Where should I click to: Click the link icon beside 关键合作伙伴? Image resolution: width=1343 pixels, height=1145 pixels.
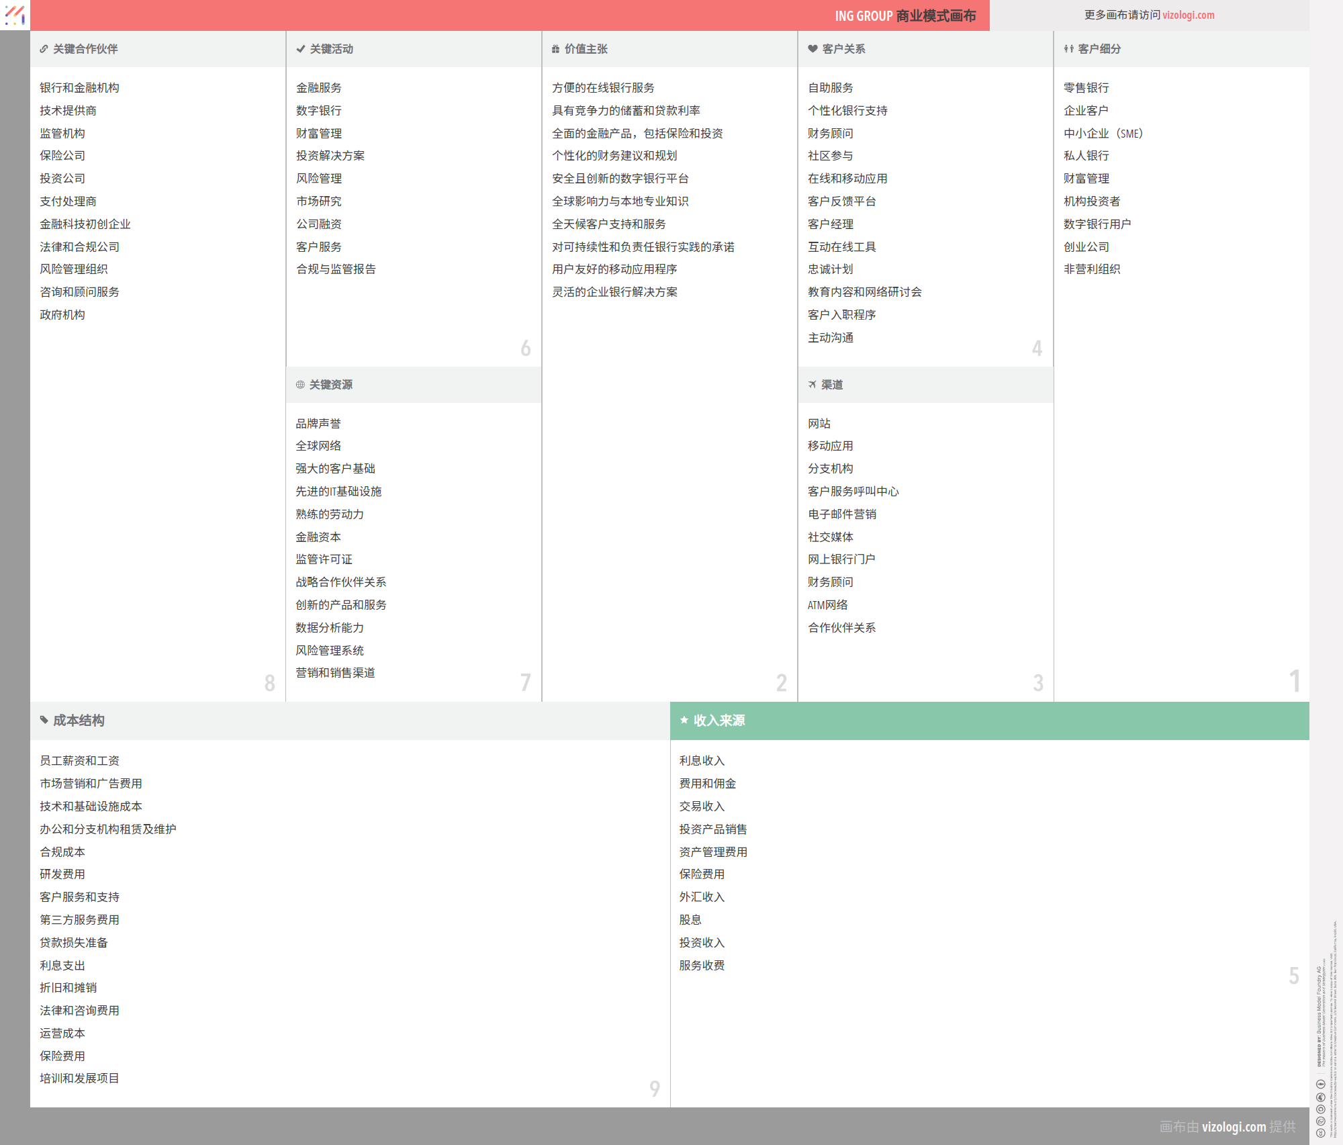(x=44, y=49)
